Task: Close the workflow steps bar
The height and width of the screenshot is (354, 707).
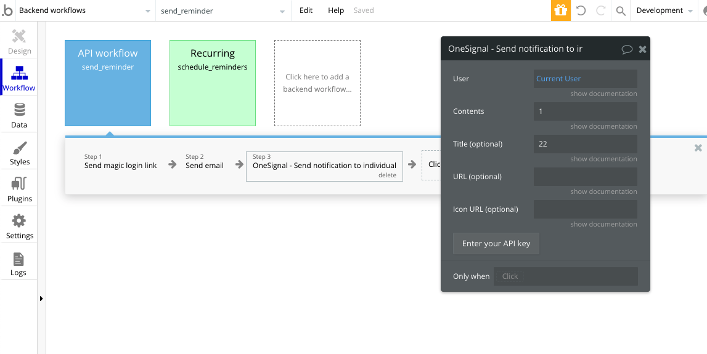Action: (698, 148)
